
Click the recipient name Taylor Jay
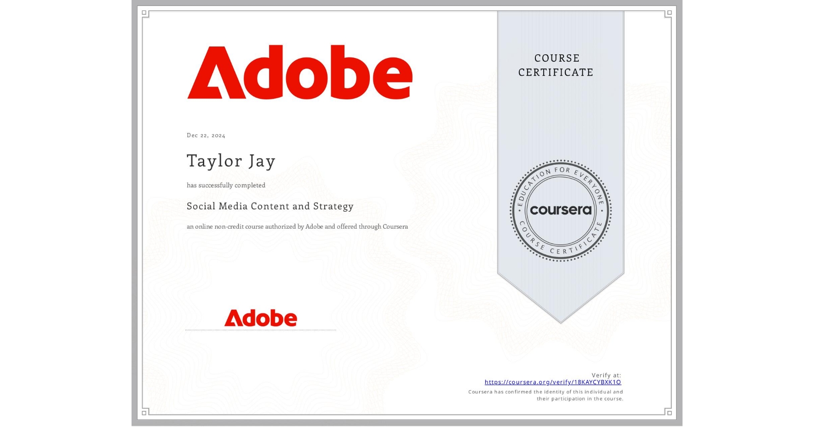(x=230, y=161)
